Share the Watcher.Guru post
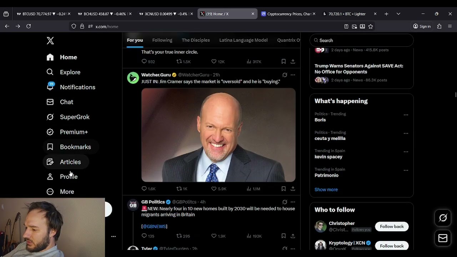The height and width of the screenshot is (257, 457). 293,188
